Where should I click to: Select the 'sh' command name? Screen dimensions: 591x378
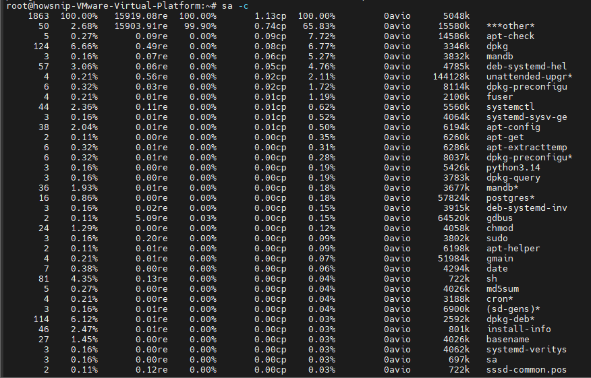(492, 278)
